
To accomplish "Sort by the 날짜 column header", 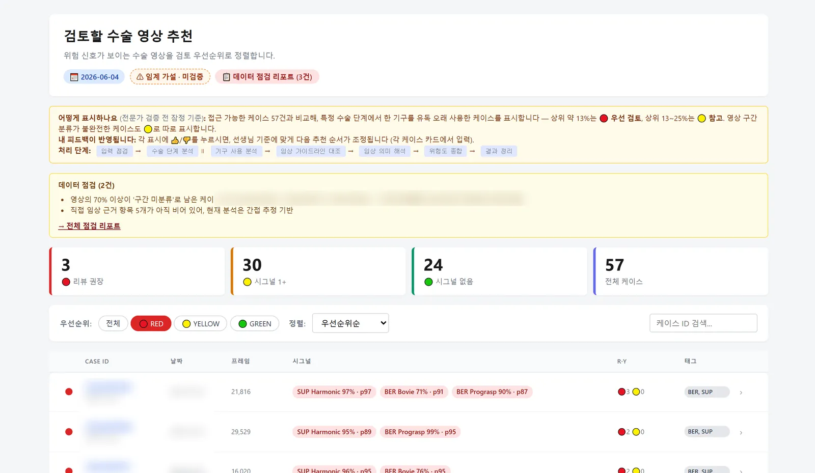I will 176,361.
